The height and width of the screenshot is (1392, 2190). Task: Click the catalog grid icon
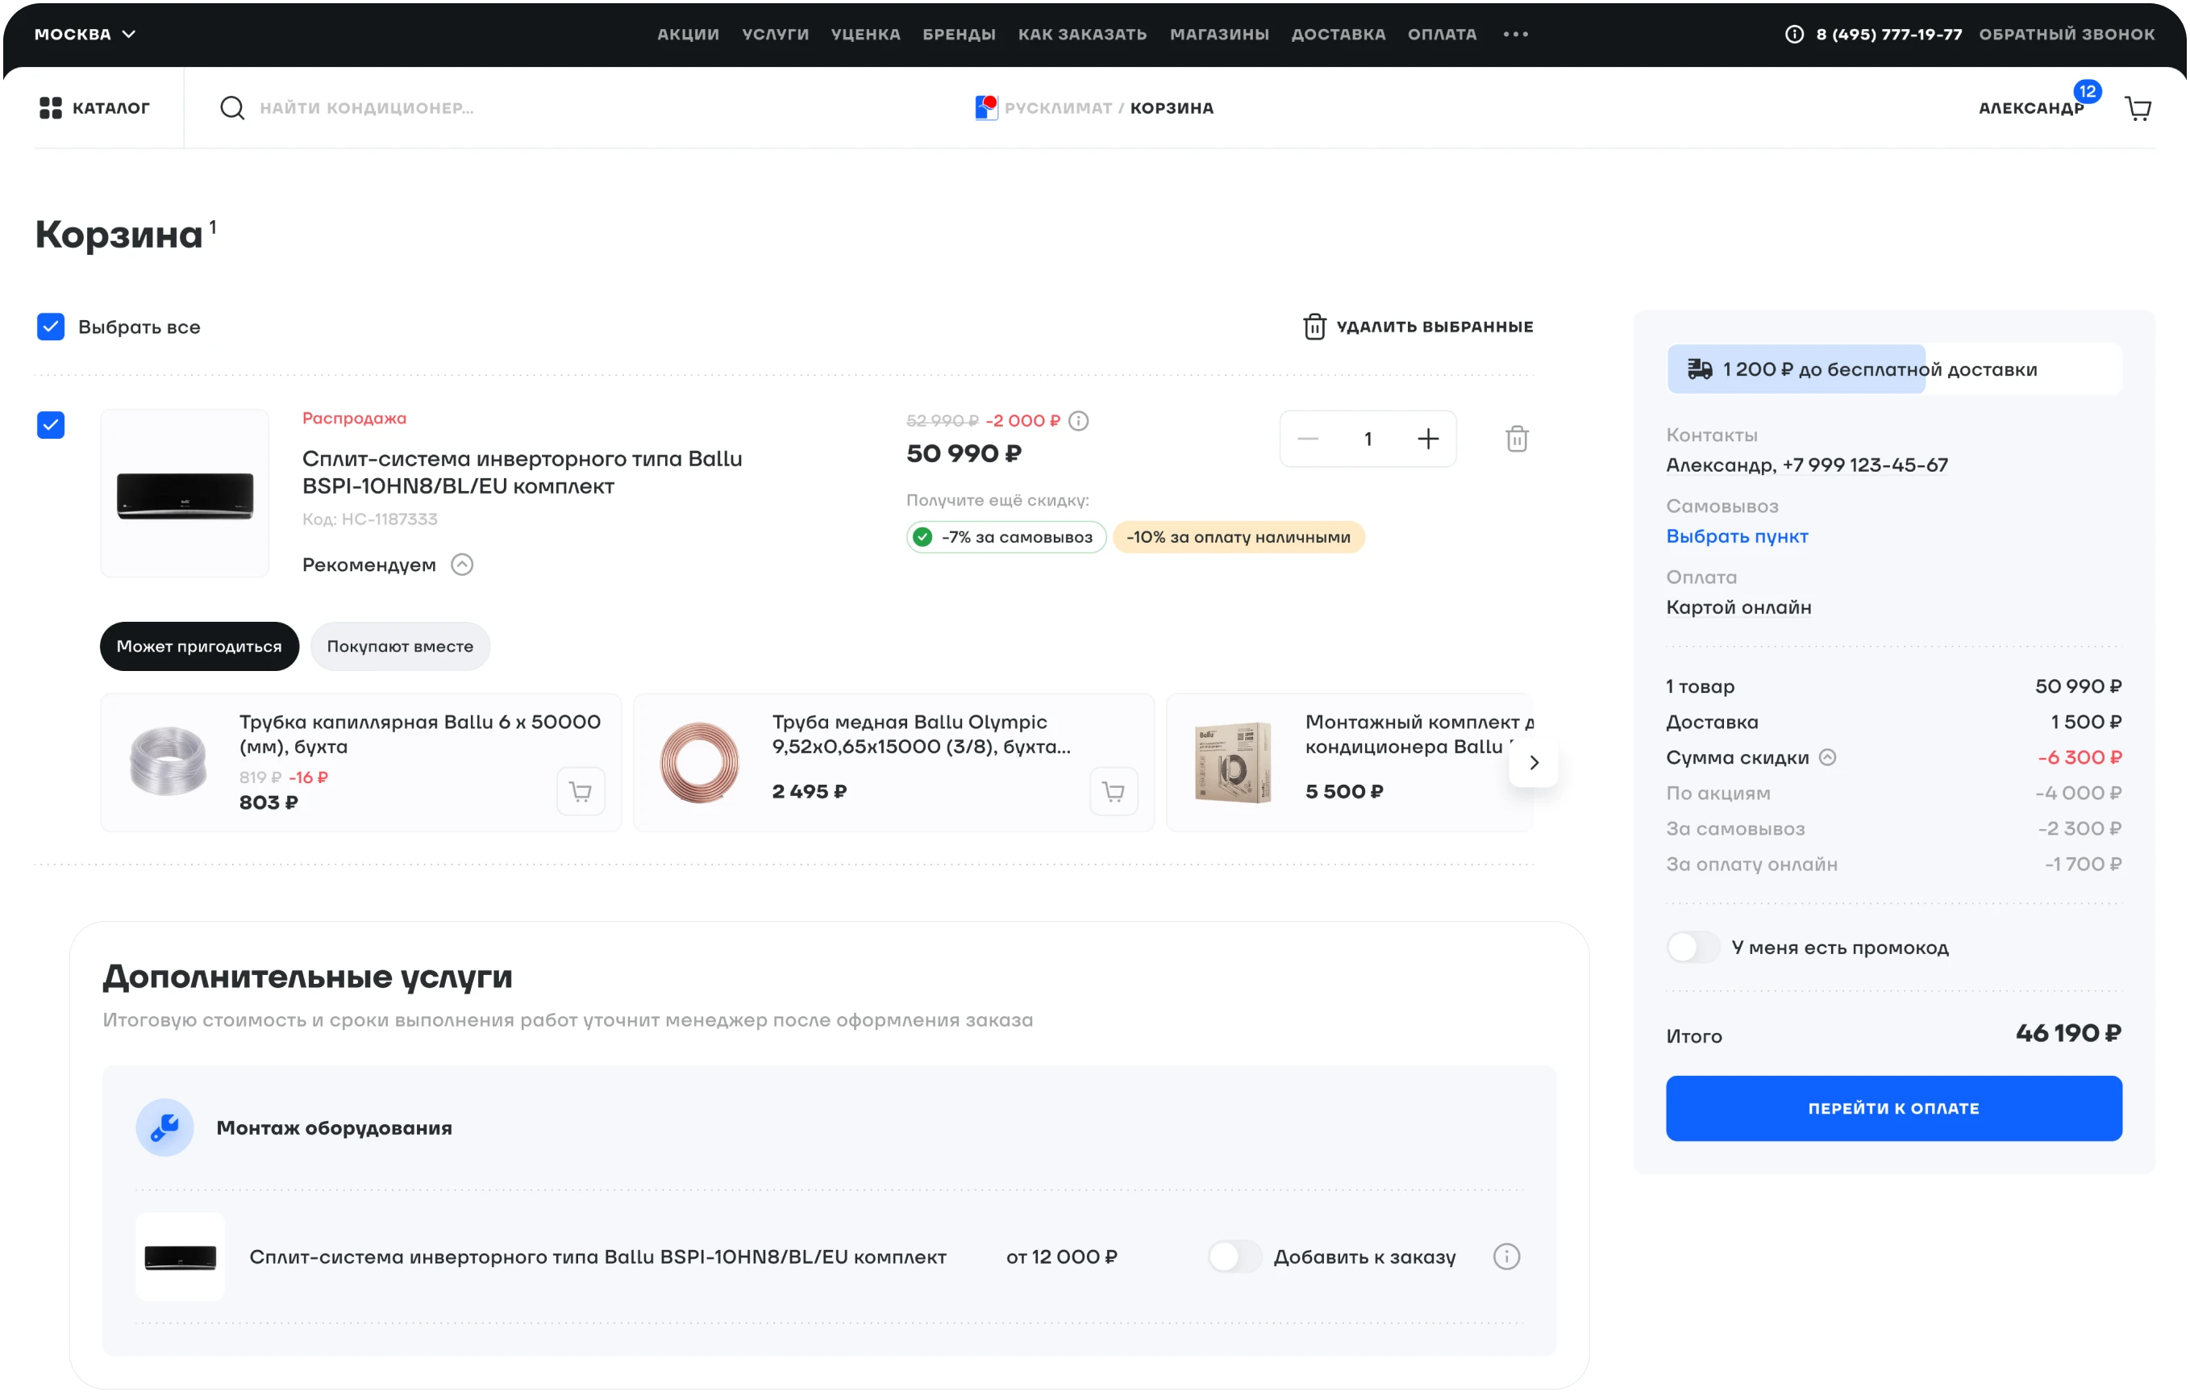pos(51,108)
